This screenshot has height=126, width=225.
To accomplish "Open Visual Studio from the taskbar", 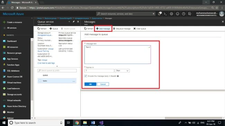I will tap(101, 123).
